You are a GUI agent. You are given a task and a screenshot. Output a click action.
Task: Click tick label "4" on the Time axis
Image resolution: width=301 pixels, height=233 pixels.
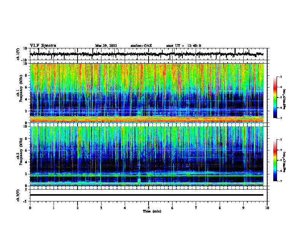coord(125,208)
